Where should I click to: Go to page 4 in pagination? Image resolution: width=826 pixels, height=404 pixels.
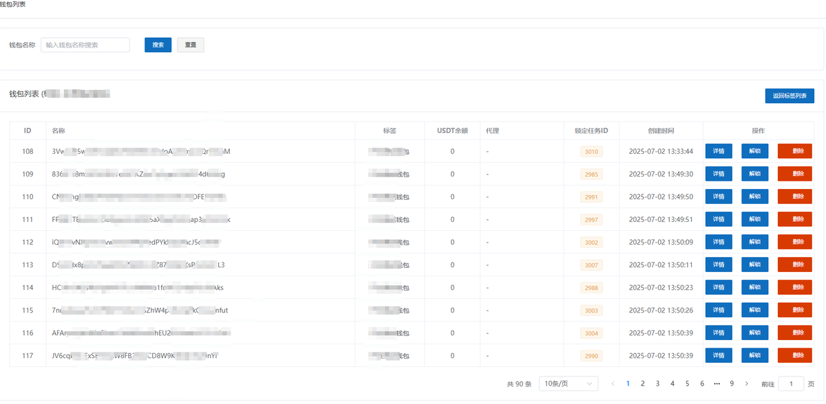pos(673,383)
